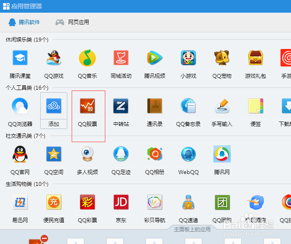Image resolution: width=291 pixels, height=244 pixels.
Task: Open 中转站 transfer icon
Action: pos(121,106)
